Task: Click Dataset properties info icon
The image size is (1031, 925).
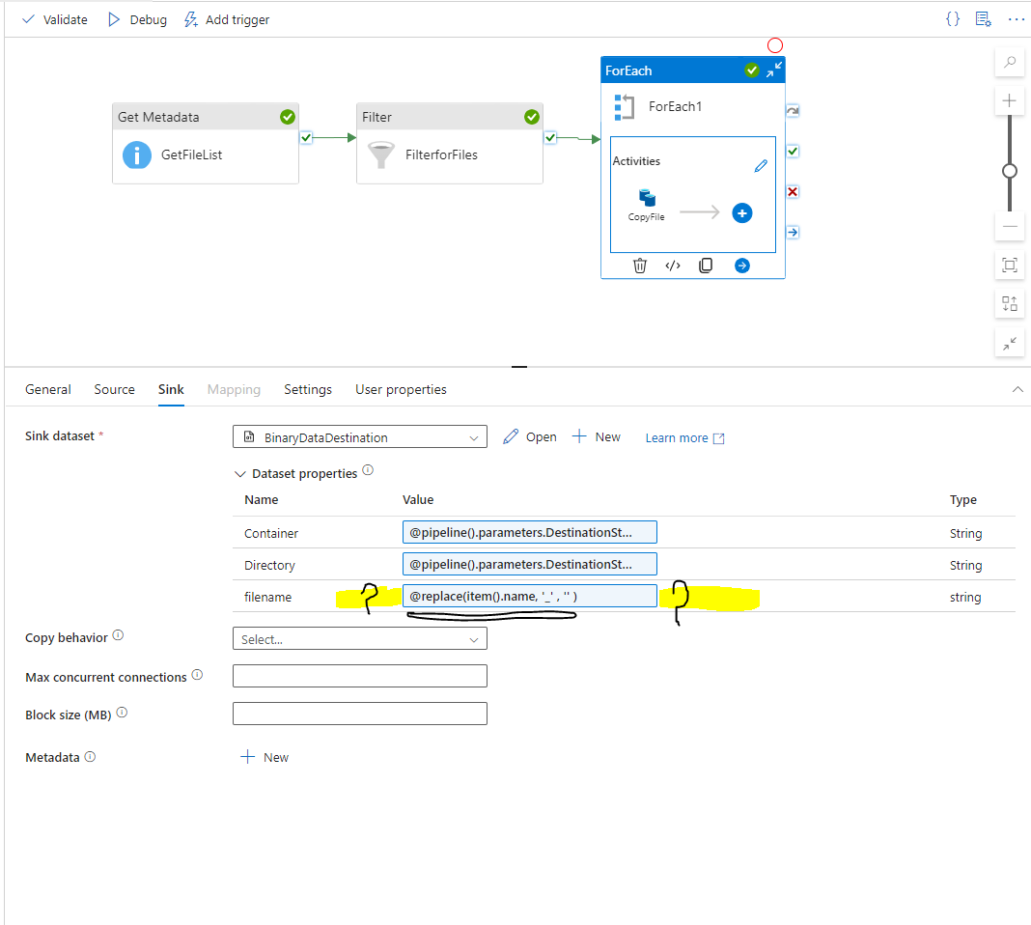Action: pos(368,470)
